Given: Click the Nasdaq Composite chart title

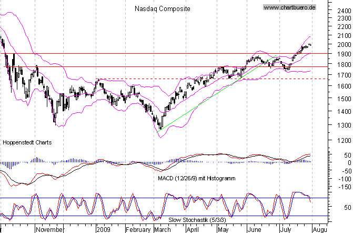Looking at the screenshot, I should pyautogui.click(x=163, y=9).
